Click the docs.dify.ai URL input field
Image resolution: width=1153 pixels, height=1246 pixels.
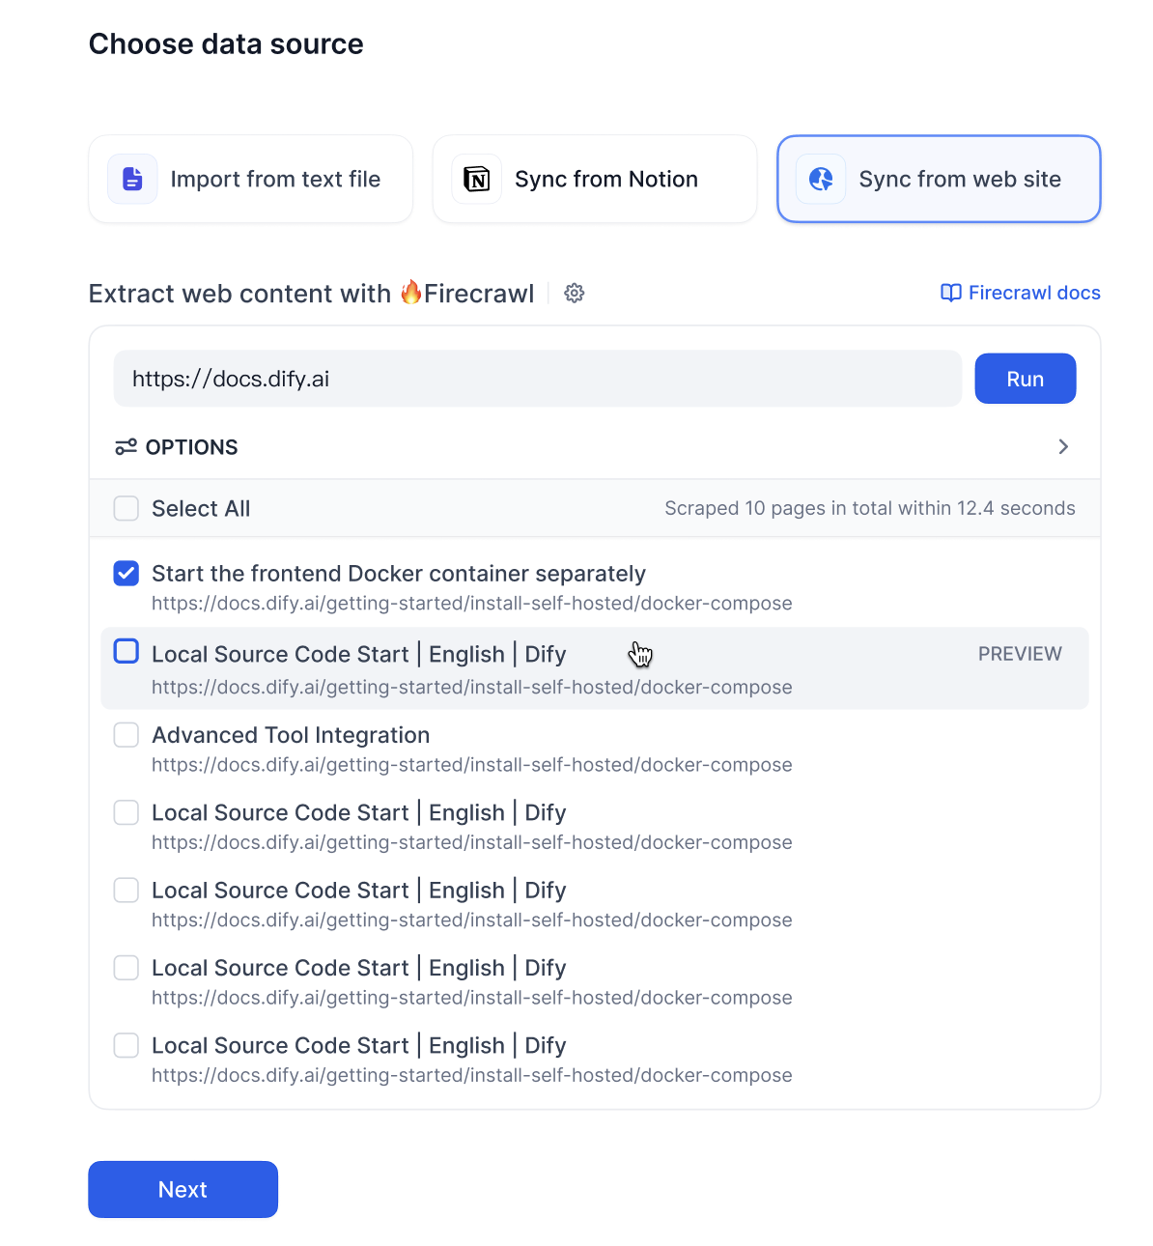tap(538, 379)
